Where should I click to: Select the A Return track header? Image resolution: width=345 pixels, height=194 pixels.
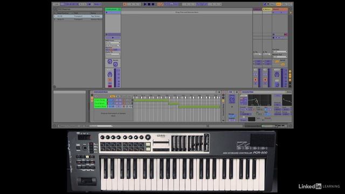pos(258,10)
